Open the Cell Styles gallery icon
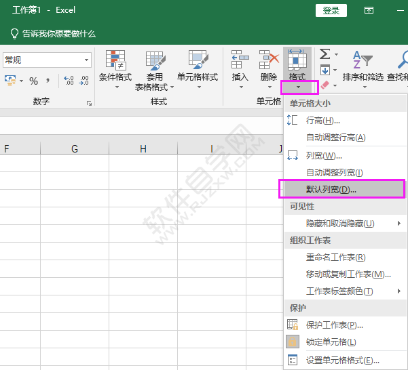408x370 pixels. [x=198, y=60]
